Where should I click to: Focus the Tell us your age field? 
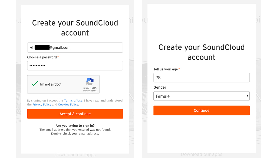pyautogui.click(x=202, y=78)
